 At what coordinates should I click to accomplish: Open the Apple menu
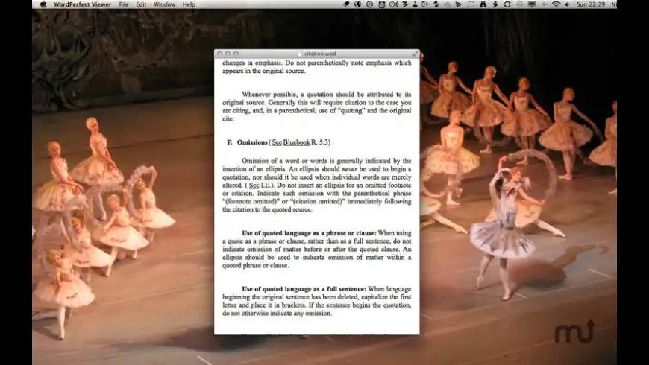pos(43,4)
